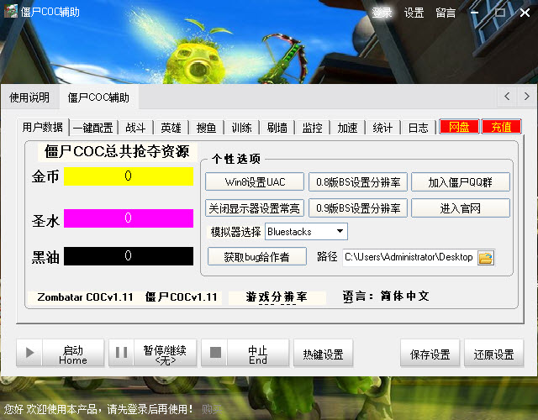This screenshot has height=420, width=538.
Task: Click the 路径 path input field
Action: click(x=409, y=258)
